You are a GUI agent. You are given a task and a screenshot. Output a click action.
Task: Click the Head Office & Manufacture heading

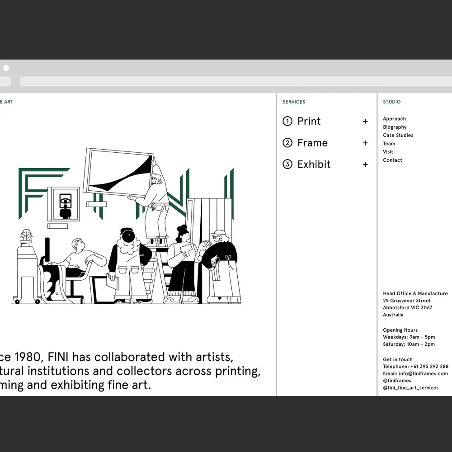pos(415,293)
